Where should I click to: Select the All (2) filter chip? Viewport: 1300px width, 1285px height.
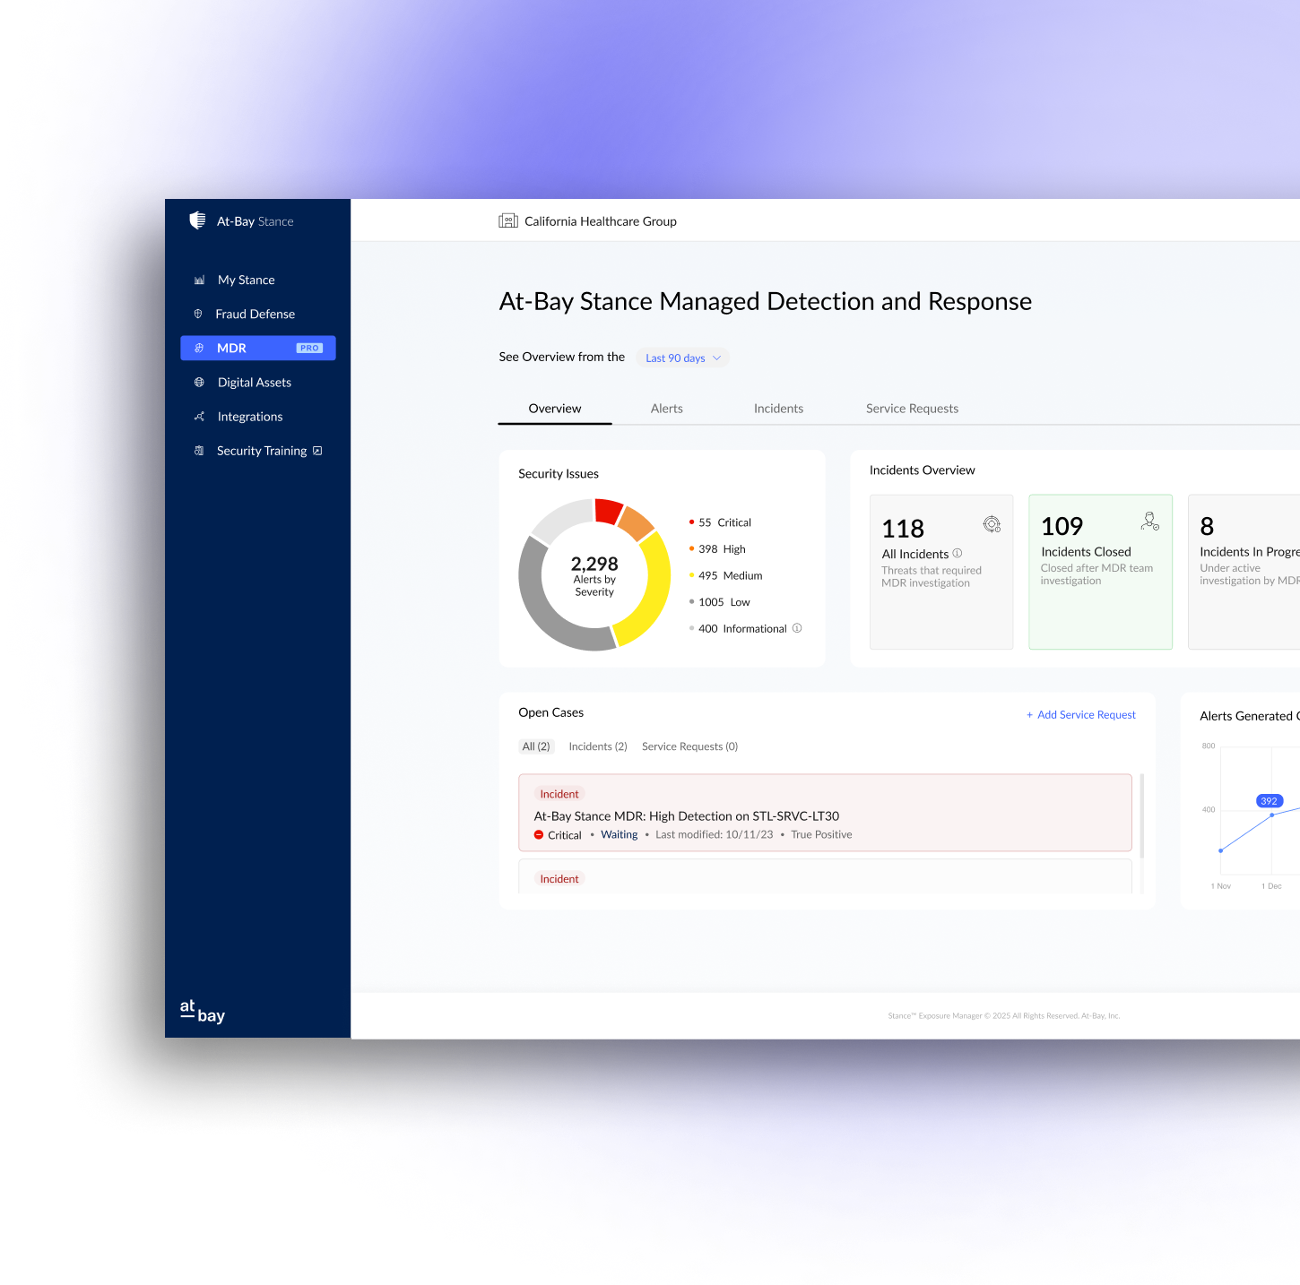(536, 746)
